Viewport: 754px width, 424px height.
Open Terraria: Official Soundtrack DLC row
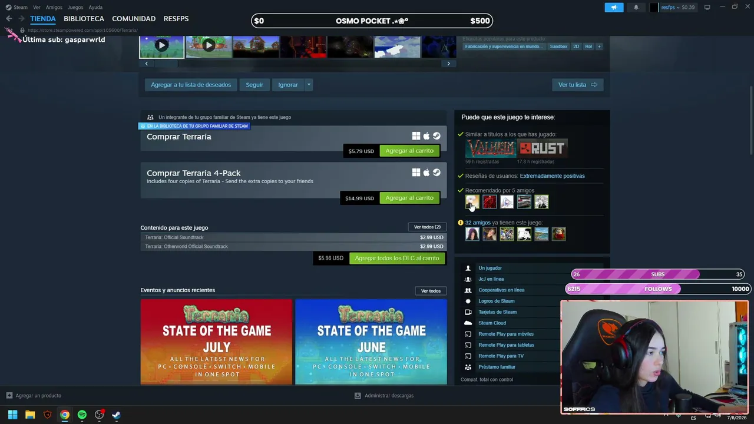(293, 237)
